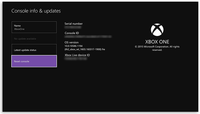Click the Xbox sphere logo

point(157,30)
